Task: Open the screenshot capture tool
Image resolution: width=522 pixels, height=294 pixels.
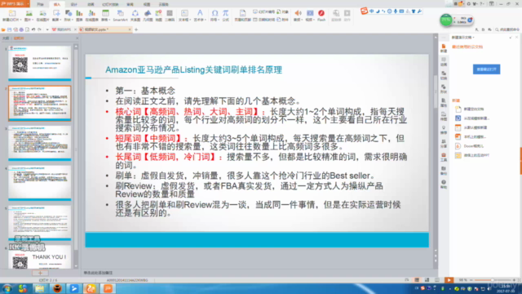Action: (56, 16)
